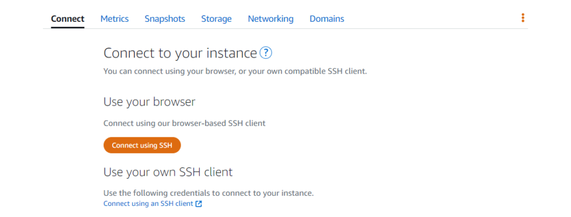Select the Networking tab

tap(270, 18)
